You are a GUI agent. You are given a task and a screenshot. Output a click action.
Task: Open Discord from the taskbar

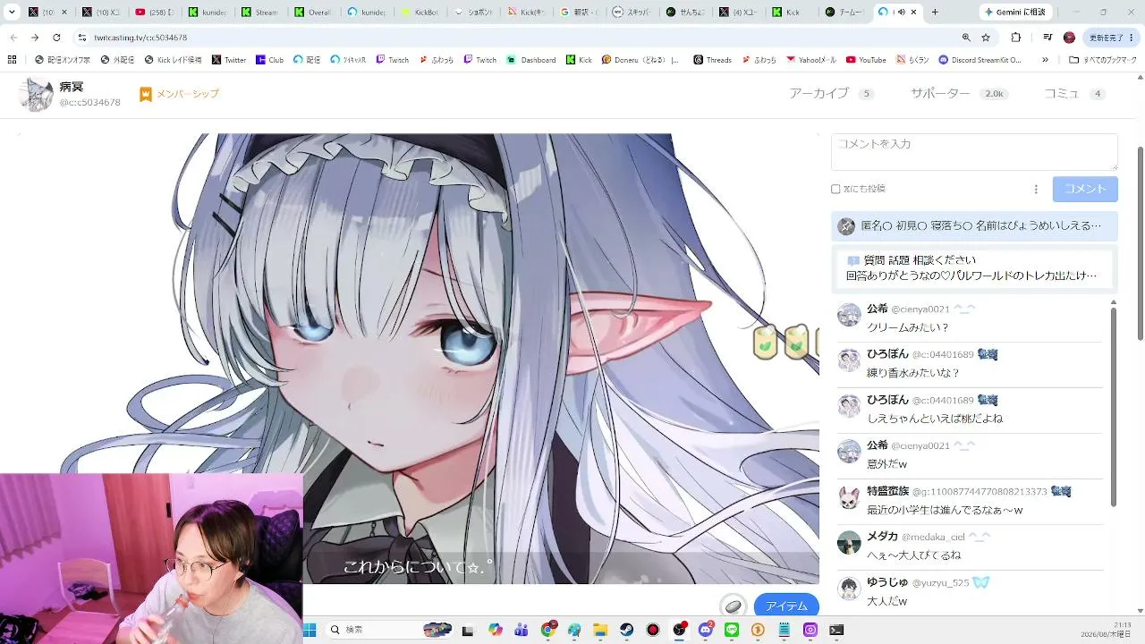pos(705,630)
